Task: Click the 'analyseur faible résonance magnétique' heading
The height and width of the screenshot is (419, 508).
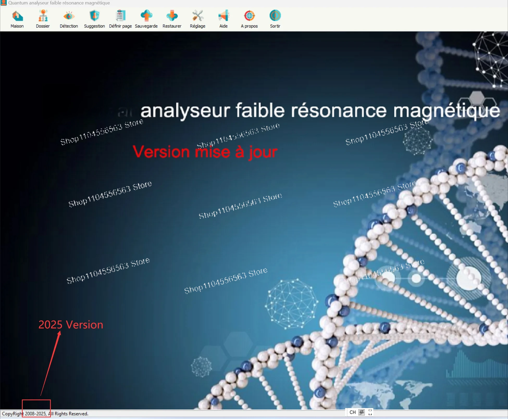Action: pyautogui.click(x=320, y=110)
